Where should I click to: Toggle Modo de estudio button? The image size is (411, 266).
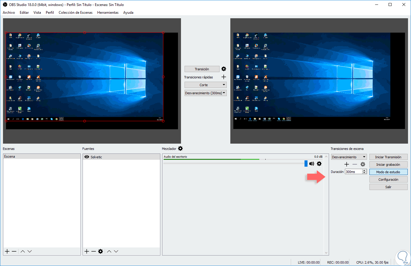click(388, 172)
